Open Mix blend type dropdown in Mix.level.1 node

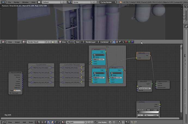click(x=116, y=73)
